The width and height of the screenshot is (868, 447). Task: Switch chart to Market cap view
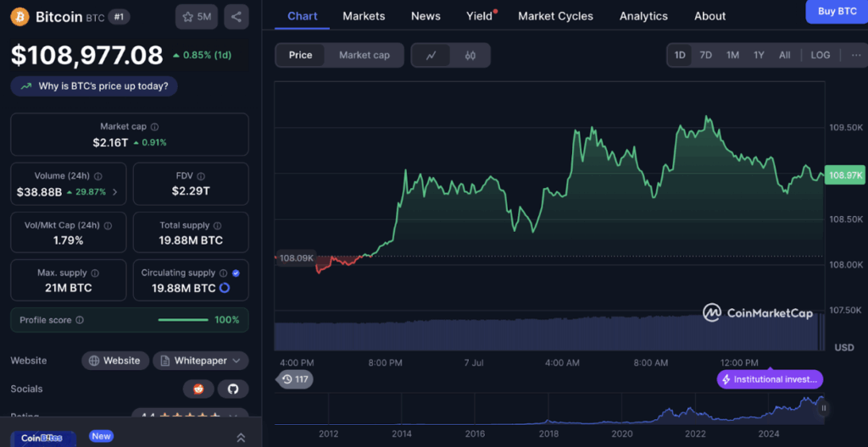click(x=364, y=55)
